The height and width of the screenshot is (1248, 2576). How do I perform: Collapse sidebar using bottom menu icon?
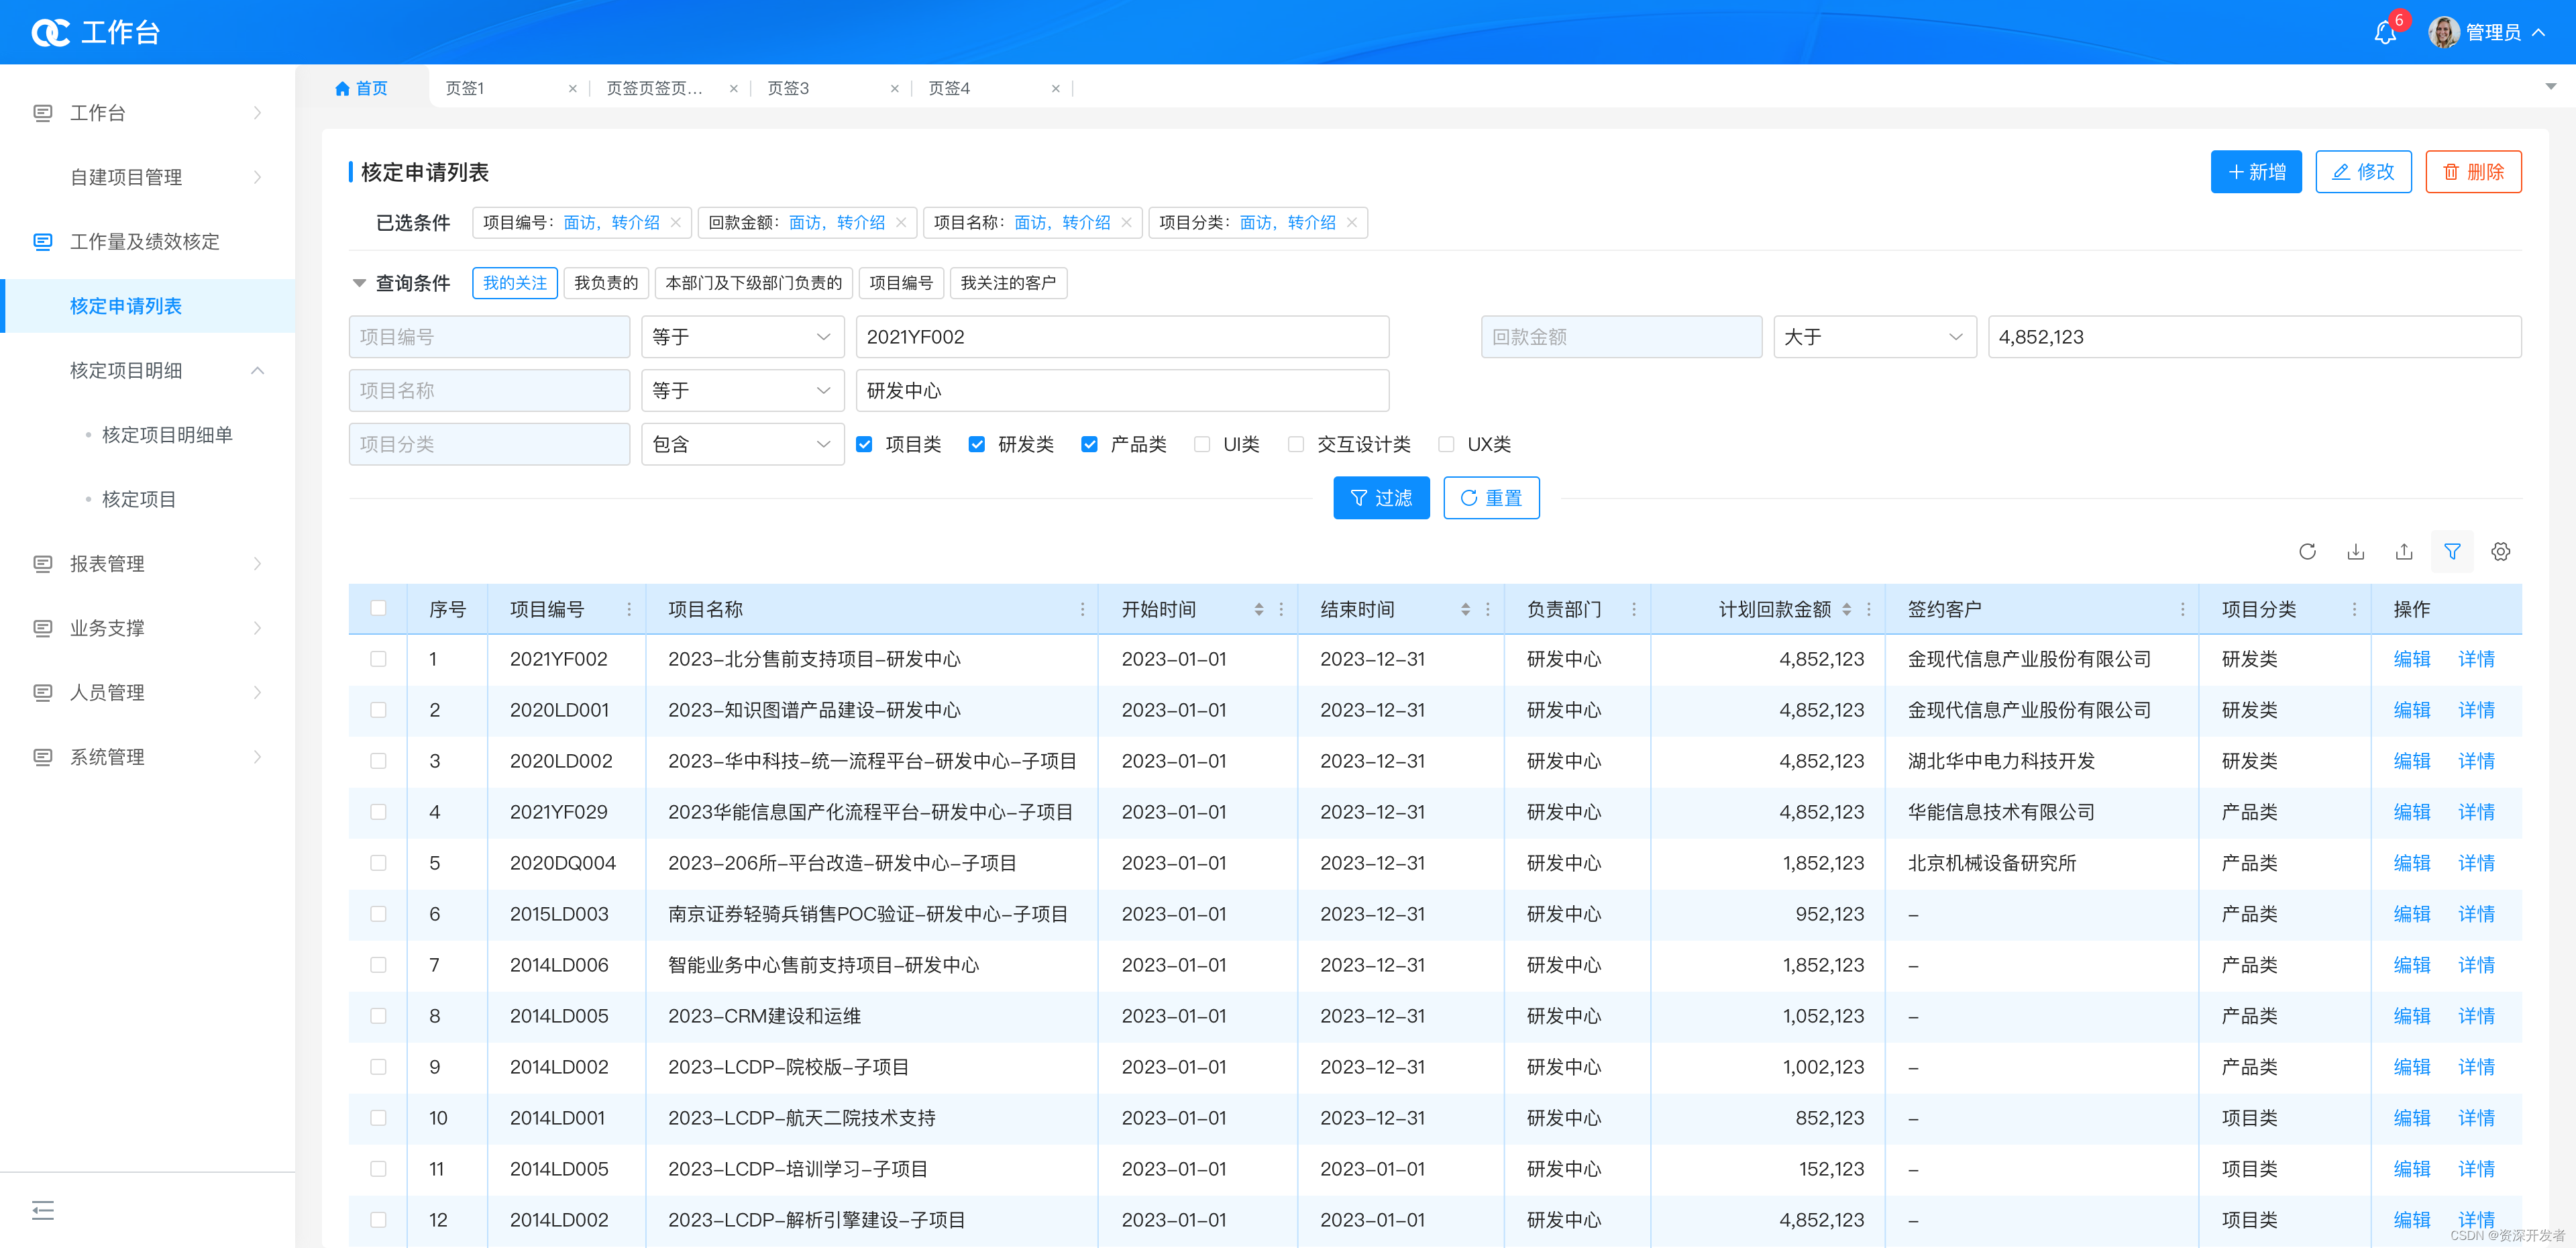click(43, 1210)
